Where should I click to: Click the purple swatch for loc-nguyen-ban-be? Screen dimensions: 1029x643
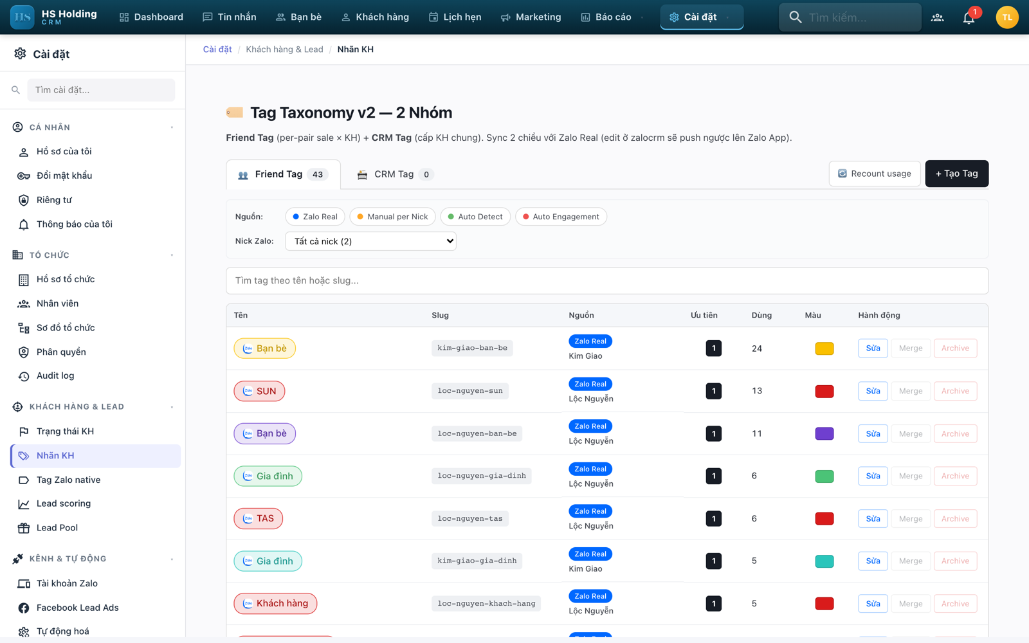pos(824,433)
